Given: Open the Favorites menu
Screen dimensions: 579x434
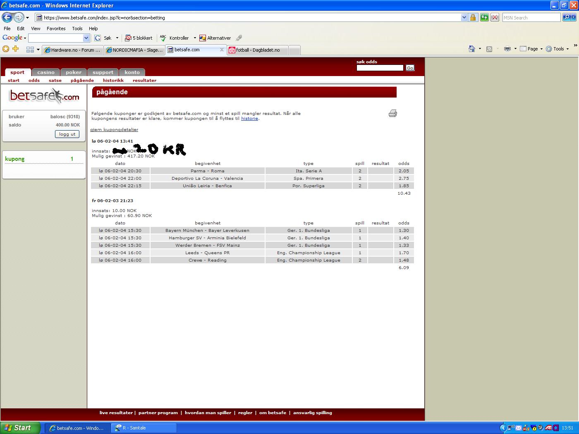Looking at the screenshot, I should [56, 29].
